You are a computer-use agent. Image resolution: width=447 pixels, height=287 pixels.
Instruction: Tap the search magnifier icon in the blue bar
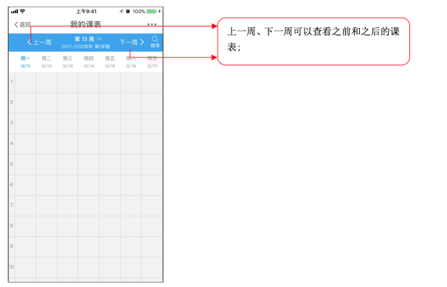[155, 39]
